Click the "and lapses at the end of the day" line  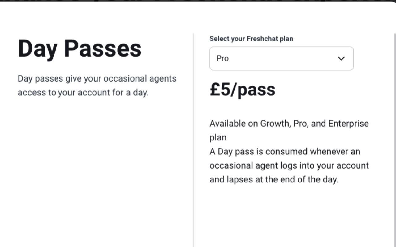(274, 179)
